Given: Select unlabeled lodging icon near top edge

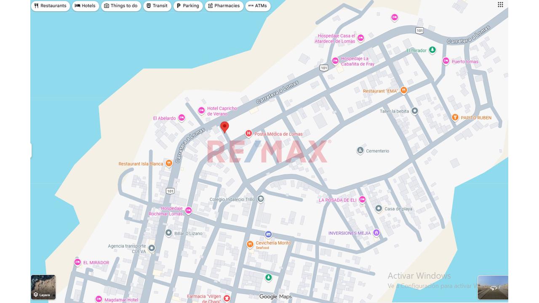Looking at the screenshot, I should (395, 18).
